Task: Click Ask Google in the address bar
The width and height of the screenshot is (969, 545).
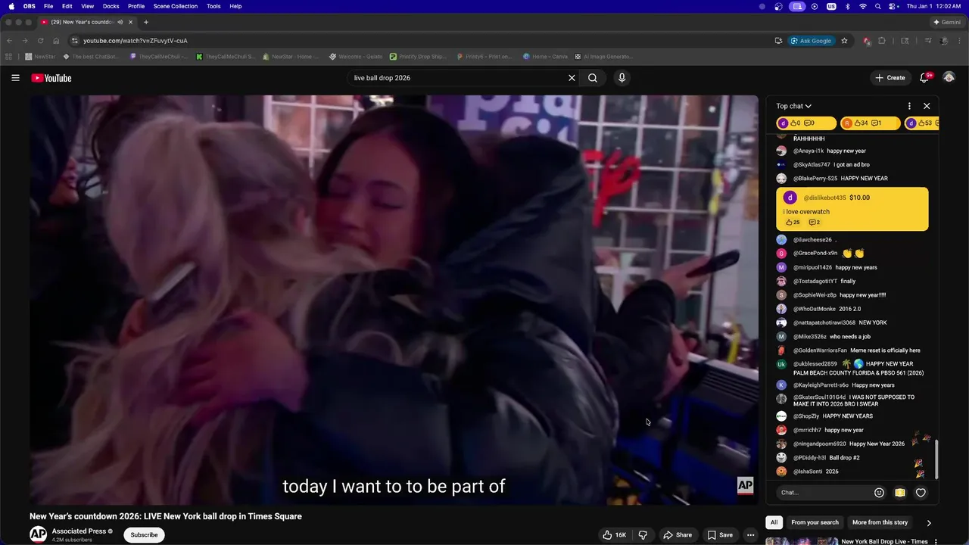Action: click(x=811, y=41)
